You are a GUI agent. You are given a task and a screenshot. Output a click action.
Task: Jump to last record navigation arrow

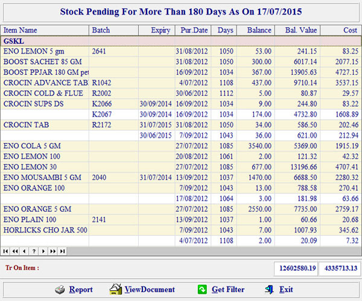62,251
